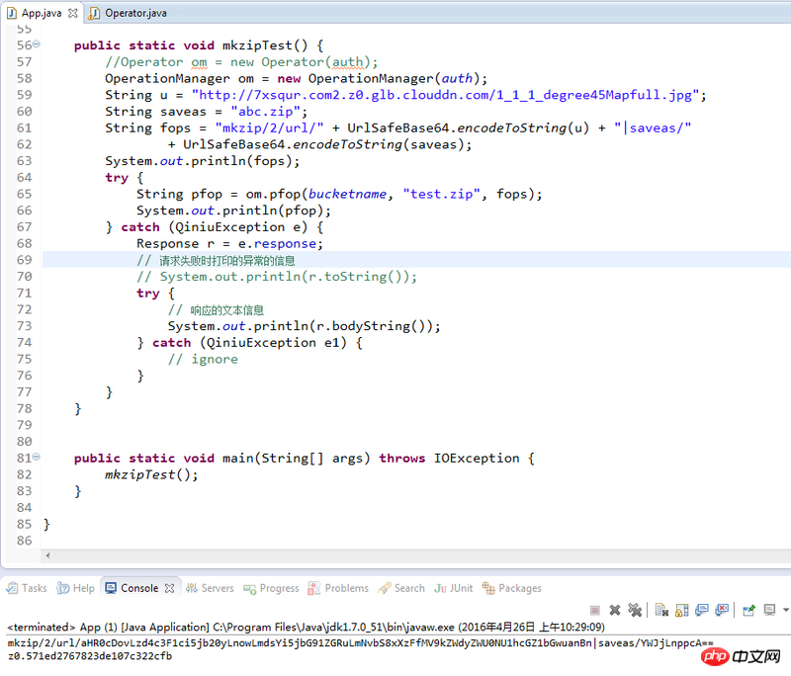Close the Console view tab
Image resolution: width=791 pixels, height=676 pixels.
pyautogui.click(x=169, y=588)
